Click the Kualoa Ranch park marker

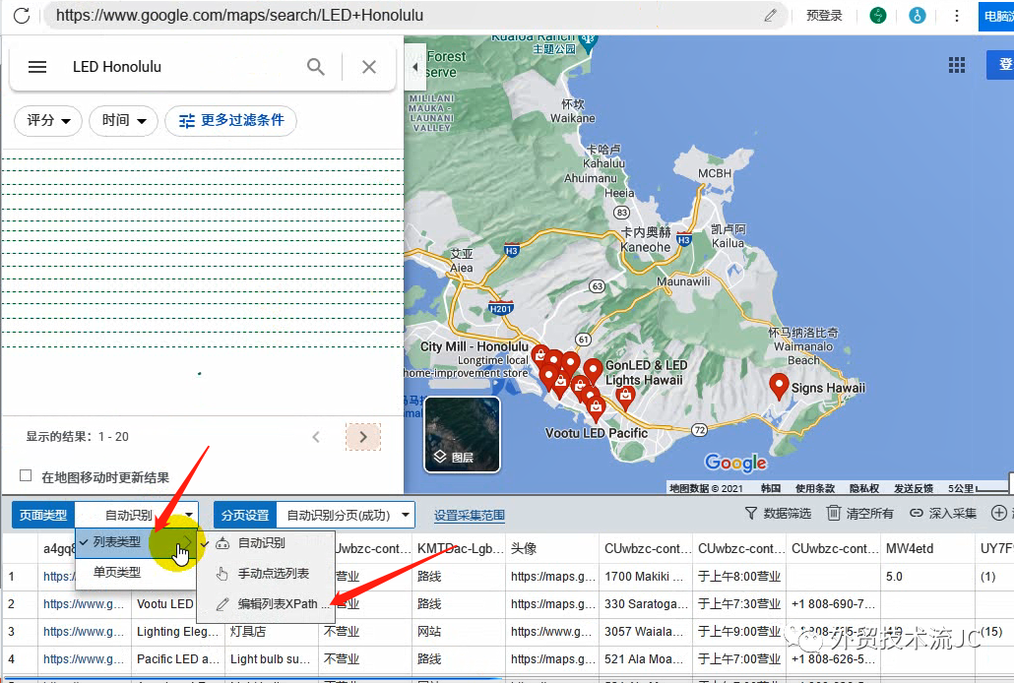pos(588,42)
